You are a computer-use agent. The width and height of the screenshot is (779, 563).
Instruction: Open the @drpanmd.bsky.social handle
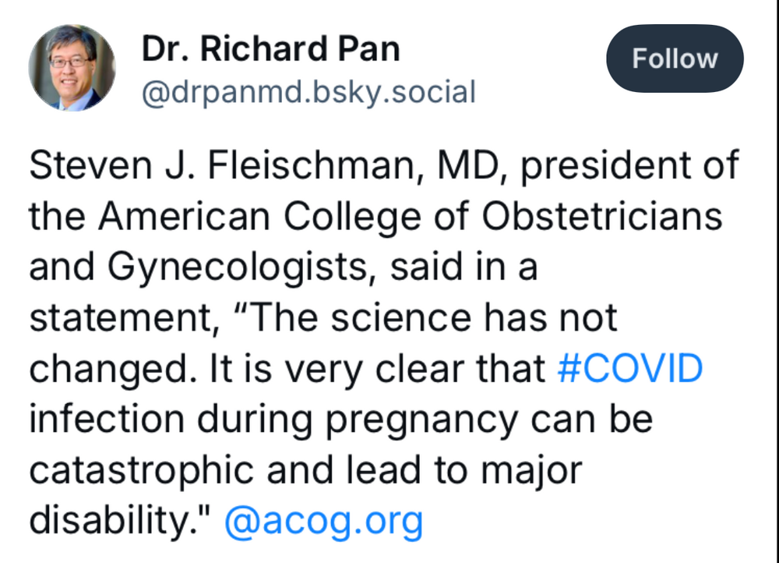point(308,93)
